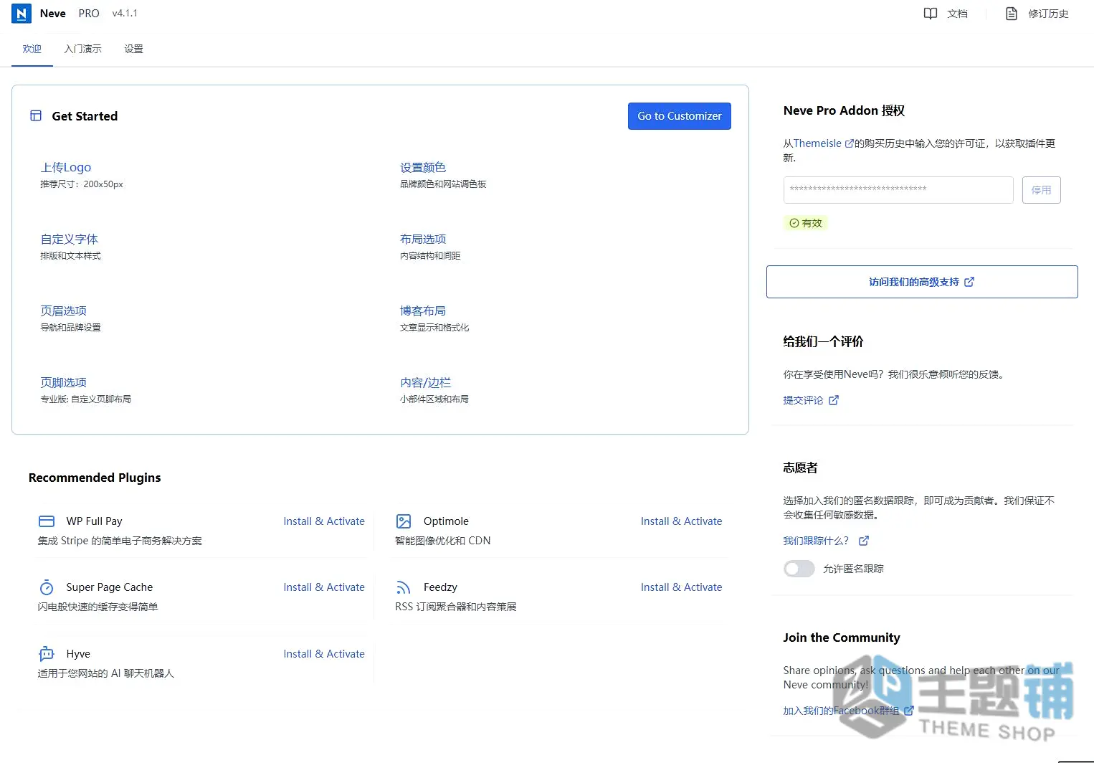Click the 文档 link text
The image size is (1094, 763).
(x=957, y=14)
